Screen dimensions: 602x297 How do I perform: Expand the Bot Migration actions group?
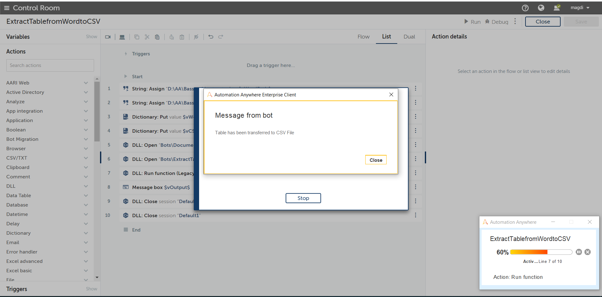click(x=86, y=139)
